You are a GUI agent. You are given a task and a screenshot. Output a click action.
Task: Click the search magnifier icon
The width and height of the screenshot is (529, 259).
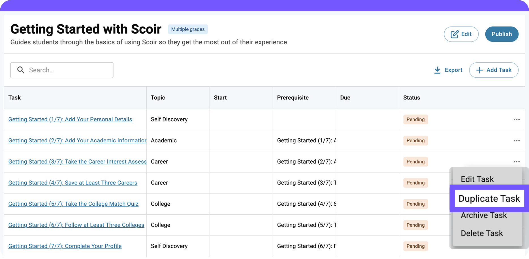(21, 70)
